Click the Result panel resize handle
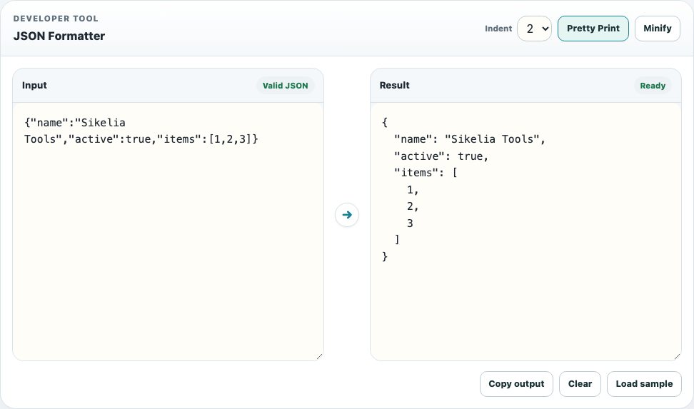 (677, 356)
